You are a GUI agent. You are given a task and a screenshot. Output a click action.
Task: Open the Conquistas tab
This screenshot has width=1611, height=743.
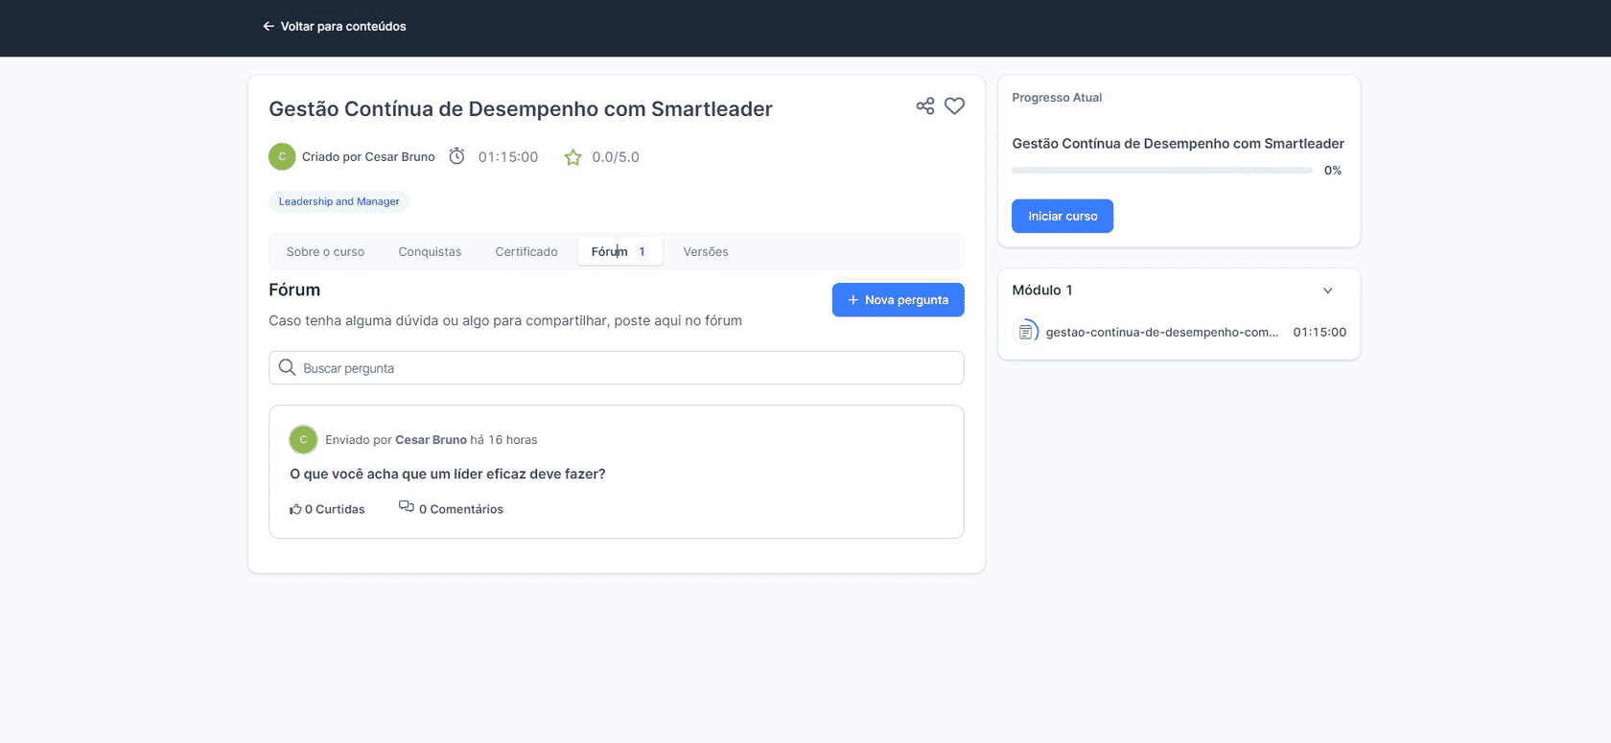[x=430, y=252]
